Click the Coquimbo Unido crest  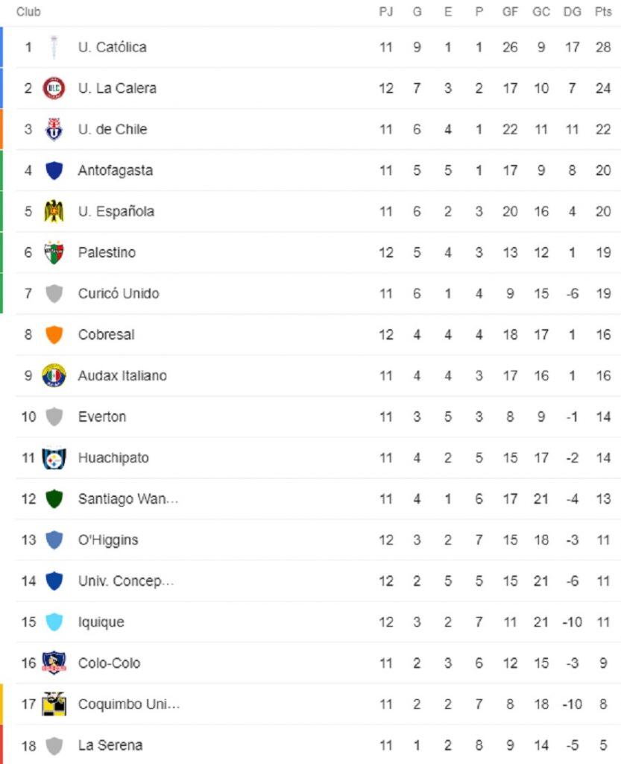54,704
